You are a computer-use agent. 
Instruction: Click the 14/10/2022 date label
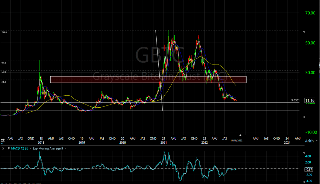click(x=237, y=141)
